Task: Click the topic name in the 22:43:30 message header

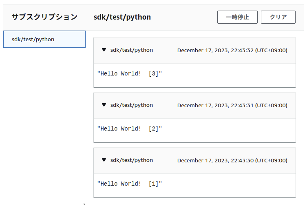Action: point(132,160)
